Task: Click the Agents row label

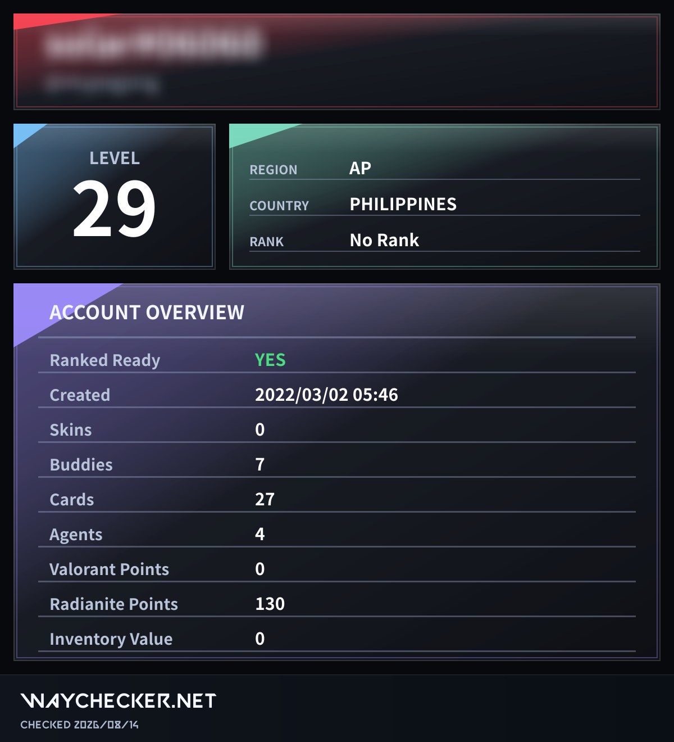Action: click(76, 535)
